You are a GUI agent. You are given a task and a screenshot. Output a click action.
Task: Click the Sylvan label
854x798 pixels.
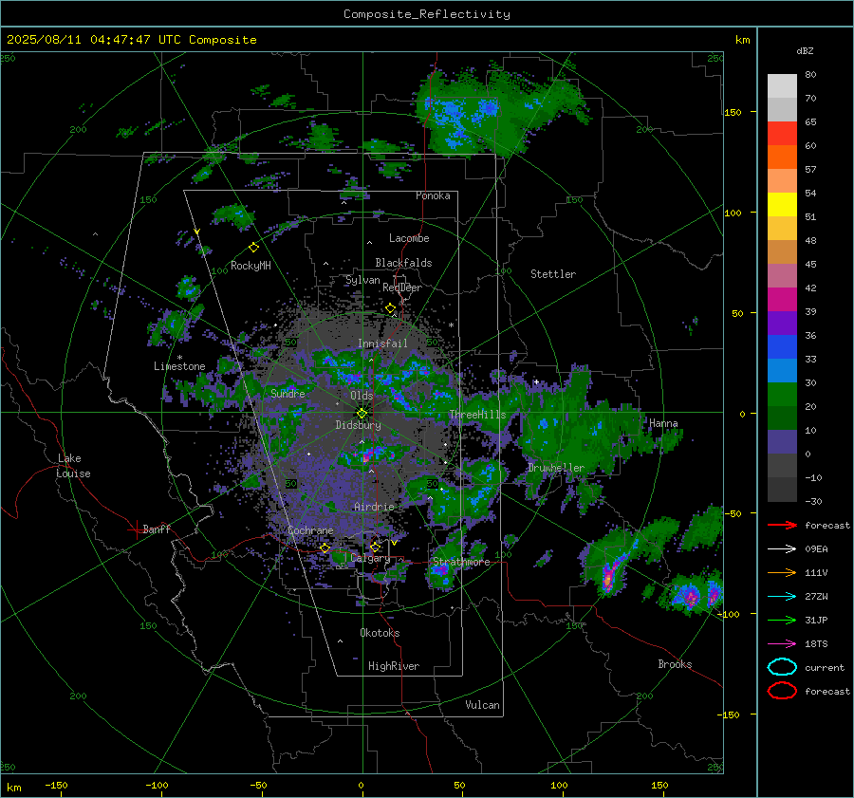point(362,280)
